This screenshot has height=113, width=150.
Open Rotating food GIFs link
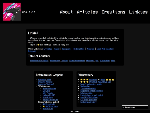[x=50, y=100]
